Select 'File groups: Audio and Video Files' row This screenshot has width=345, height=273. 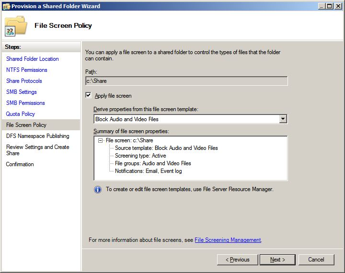coord(153,163)
